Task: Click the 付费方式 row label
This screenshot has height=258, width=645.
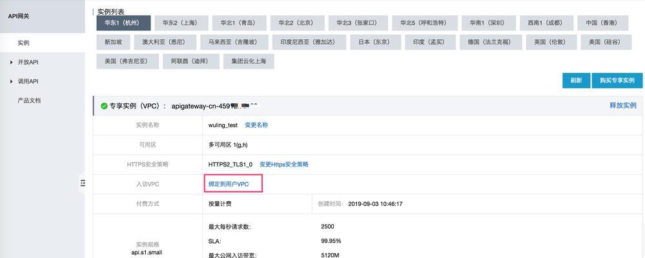Action: [x=147, y=204]
